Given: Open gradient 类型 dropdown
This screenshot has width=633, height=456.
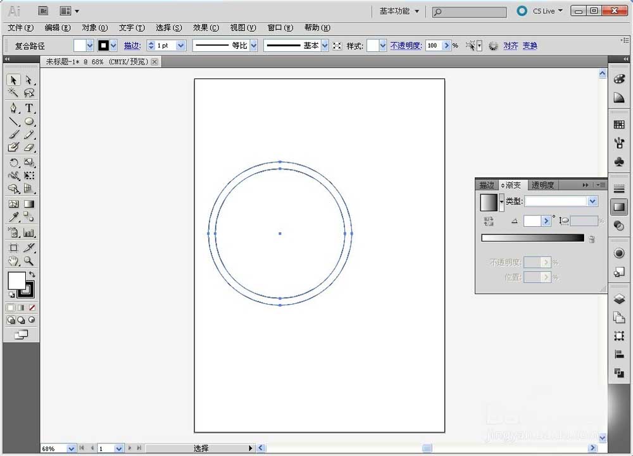Looking at the screenshot, I should (592, 201).
